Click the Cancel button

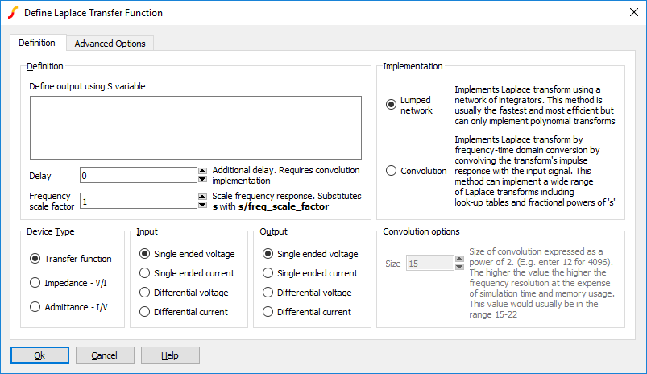(x=104, y=355)
